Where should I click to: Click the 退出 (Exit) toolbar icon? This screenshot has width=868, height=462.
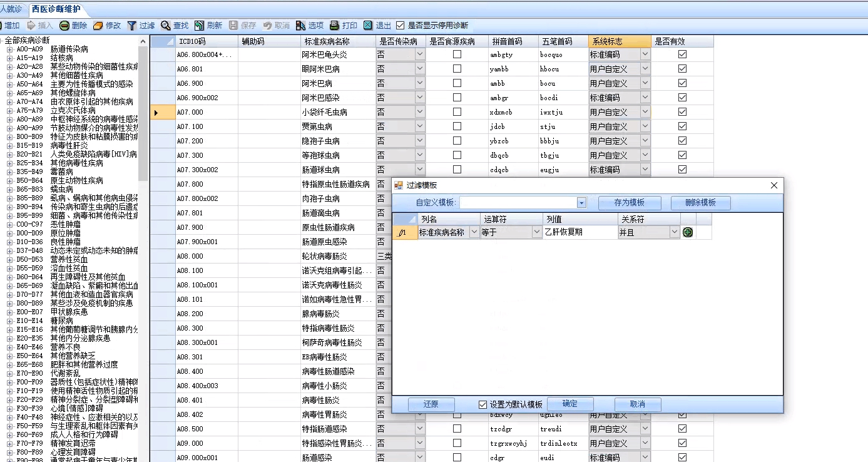click(369, 26)
